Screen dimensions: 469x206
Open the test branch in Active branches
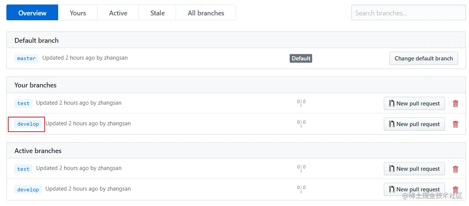(x=23, y=168)
